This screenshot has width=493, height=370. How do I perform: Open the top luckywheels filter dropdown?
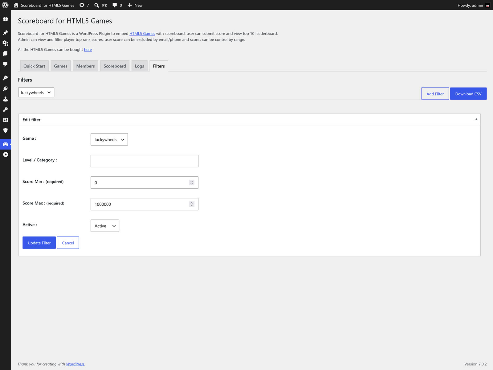point(36,92)
